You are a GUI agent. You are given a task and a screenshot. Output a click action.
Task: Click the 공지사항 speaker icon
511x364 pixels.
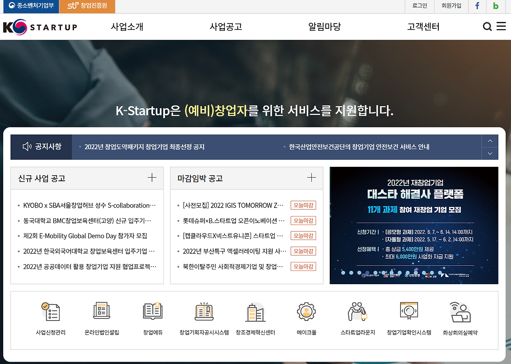(27, 146)
